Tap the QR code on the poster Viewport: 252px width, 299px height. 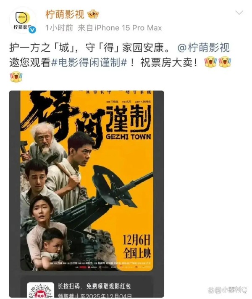click(x=40, y=290)
